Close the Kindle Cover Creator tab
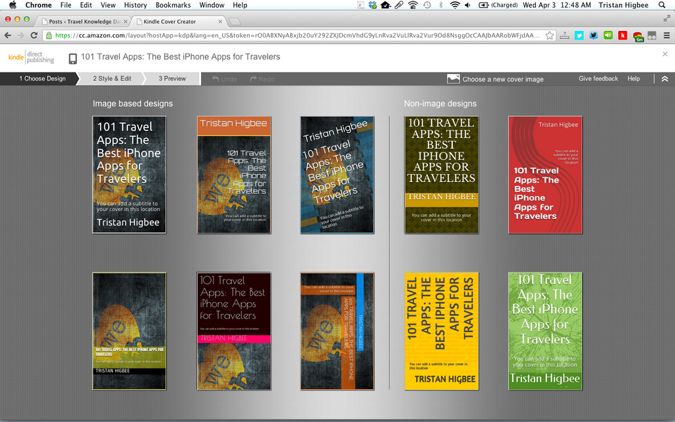 220,22
